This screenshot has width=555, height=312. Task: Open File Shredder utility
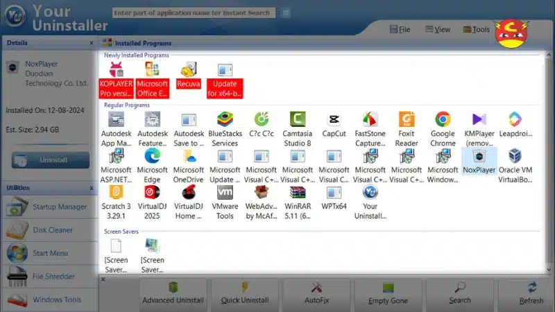point(50,276)
